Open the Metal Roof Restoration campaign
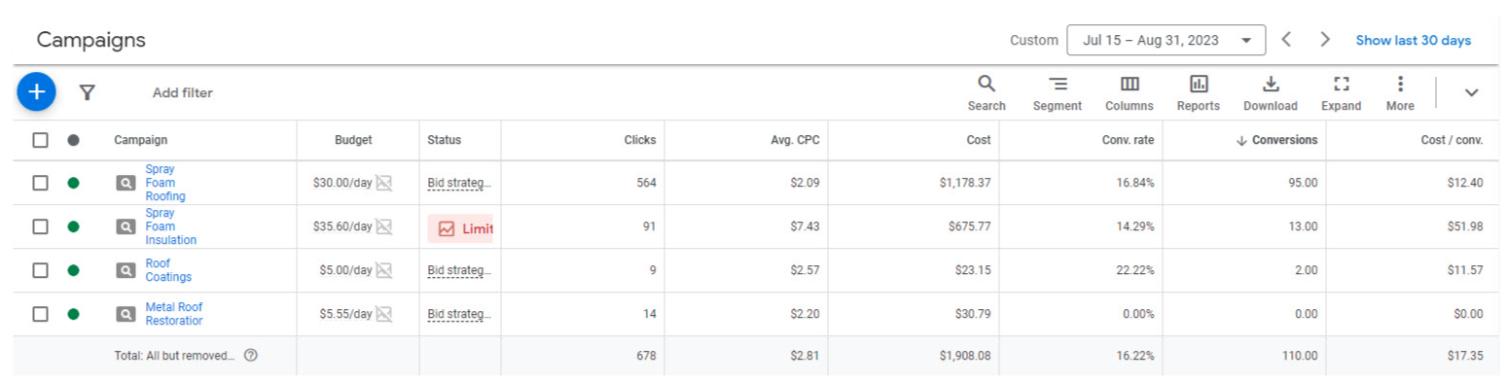Image resolution: width=1507 pixels, height=381 pixels. [x=174, y=314]
